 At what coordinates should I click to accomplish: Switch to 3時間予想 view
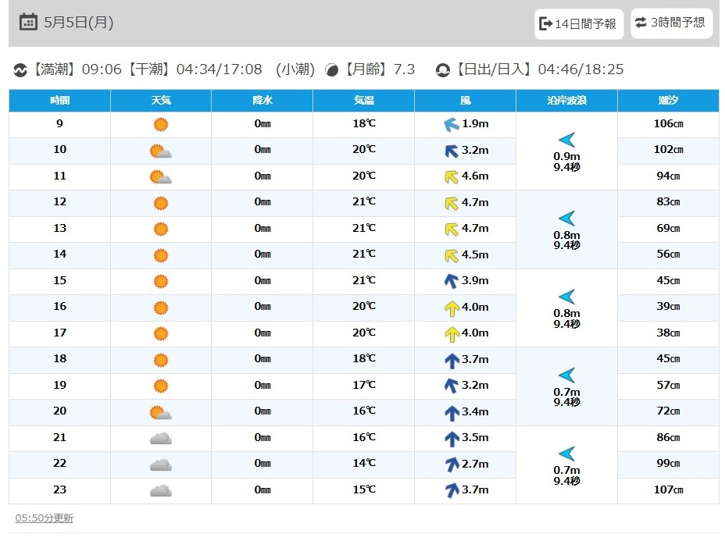click(671, 23)
